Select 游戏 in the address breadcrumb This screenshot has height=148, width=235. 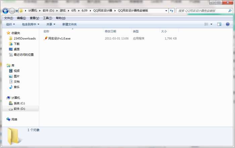coord(63,10)
